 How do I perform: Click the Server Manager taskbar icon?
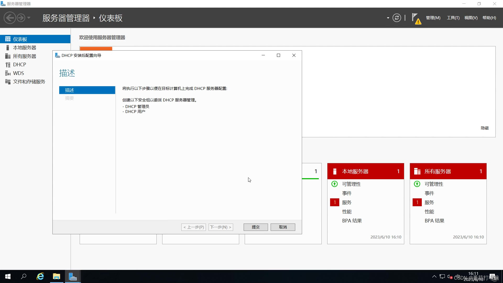click(x=73, y=276)
